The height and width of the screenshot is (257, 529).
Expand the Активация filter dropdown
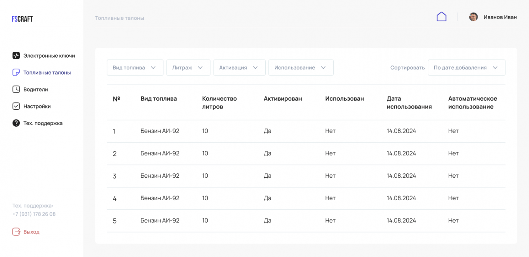coord(239,68)
